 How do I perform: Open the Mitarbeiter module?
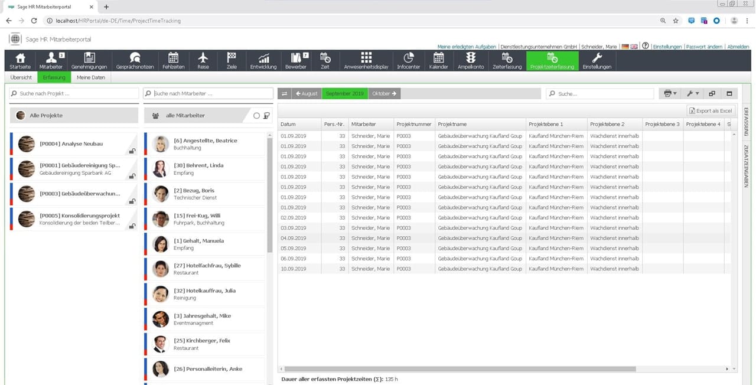click(51, 61)
